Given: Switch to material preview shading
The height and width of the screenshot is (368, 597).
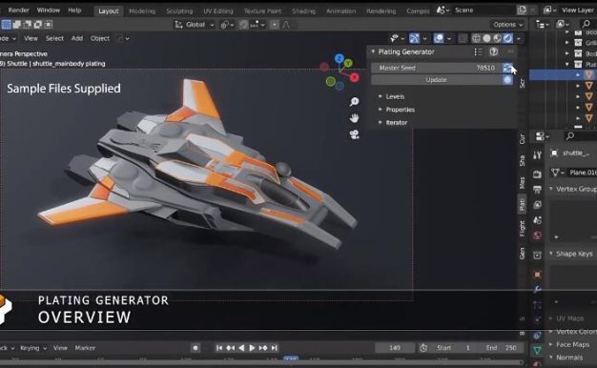Looking at the screenshot, I should pos(497,38).
